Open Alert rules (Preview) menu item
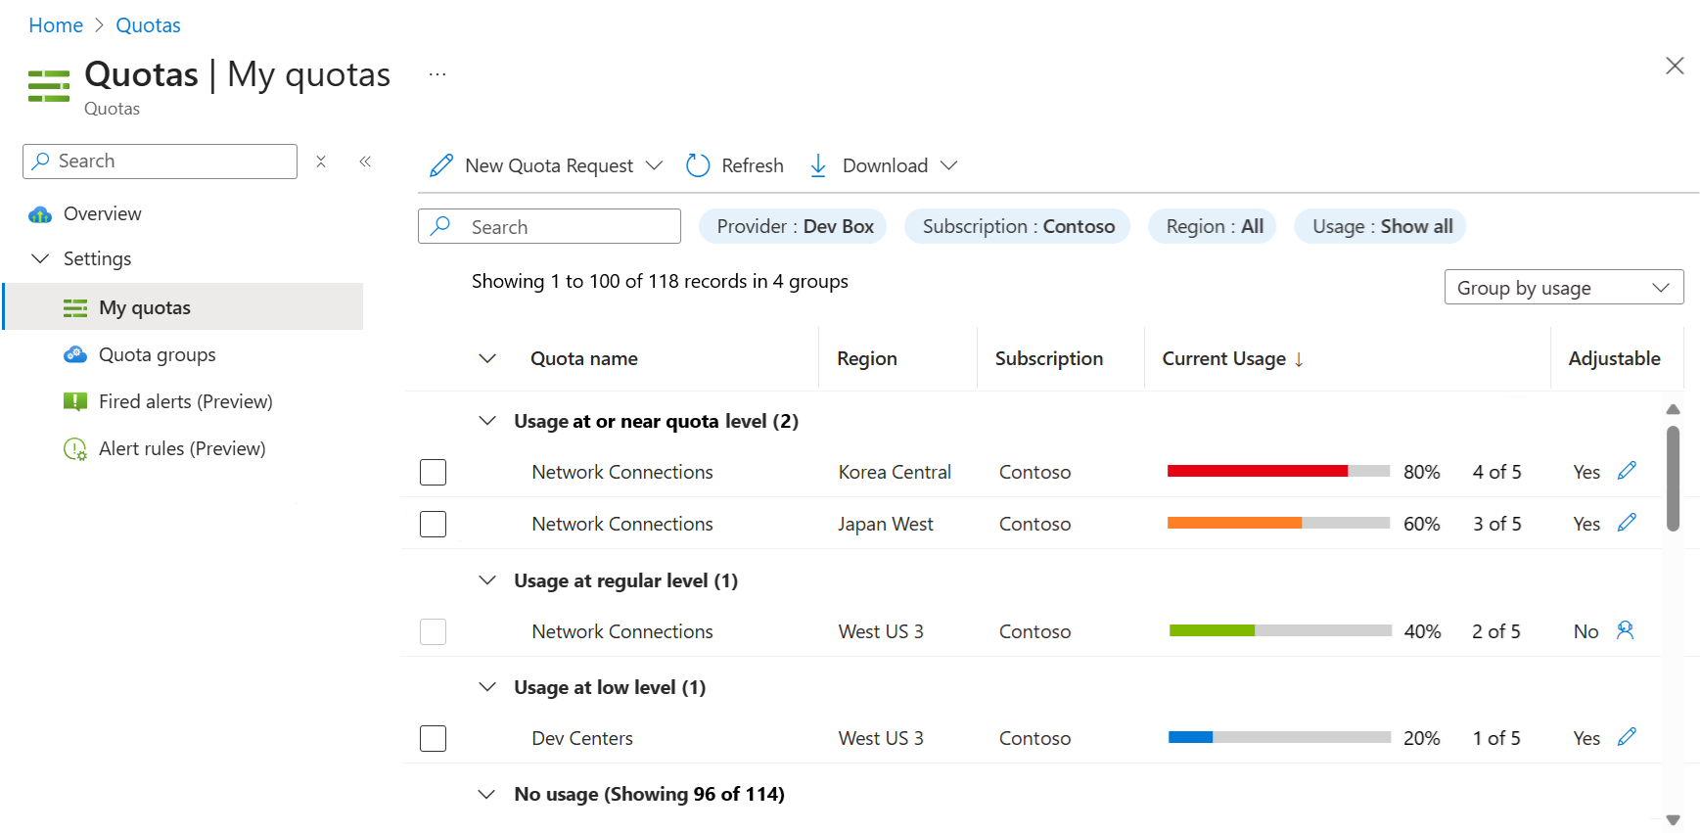The width and height of the screenshot is (1700, 833). (182, 448)
